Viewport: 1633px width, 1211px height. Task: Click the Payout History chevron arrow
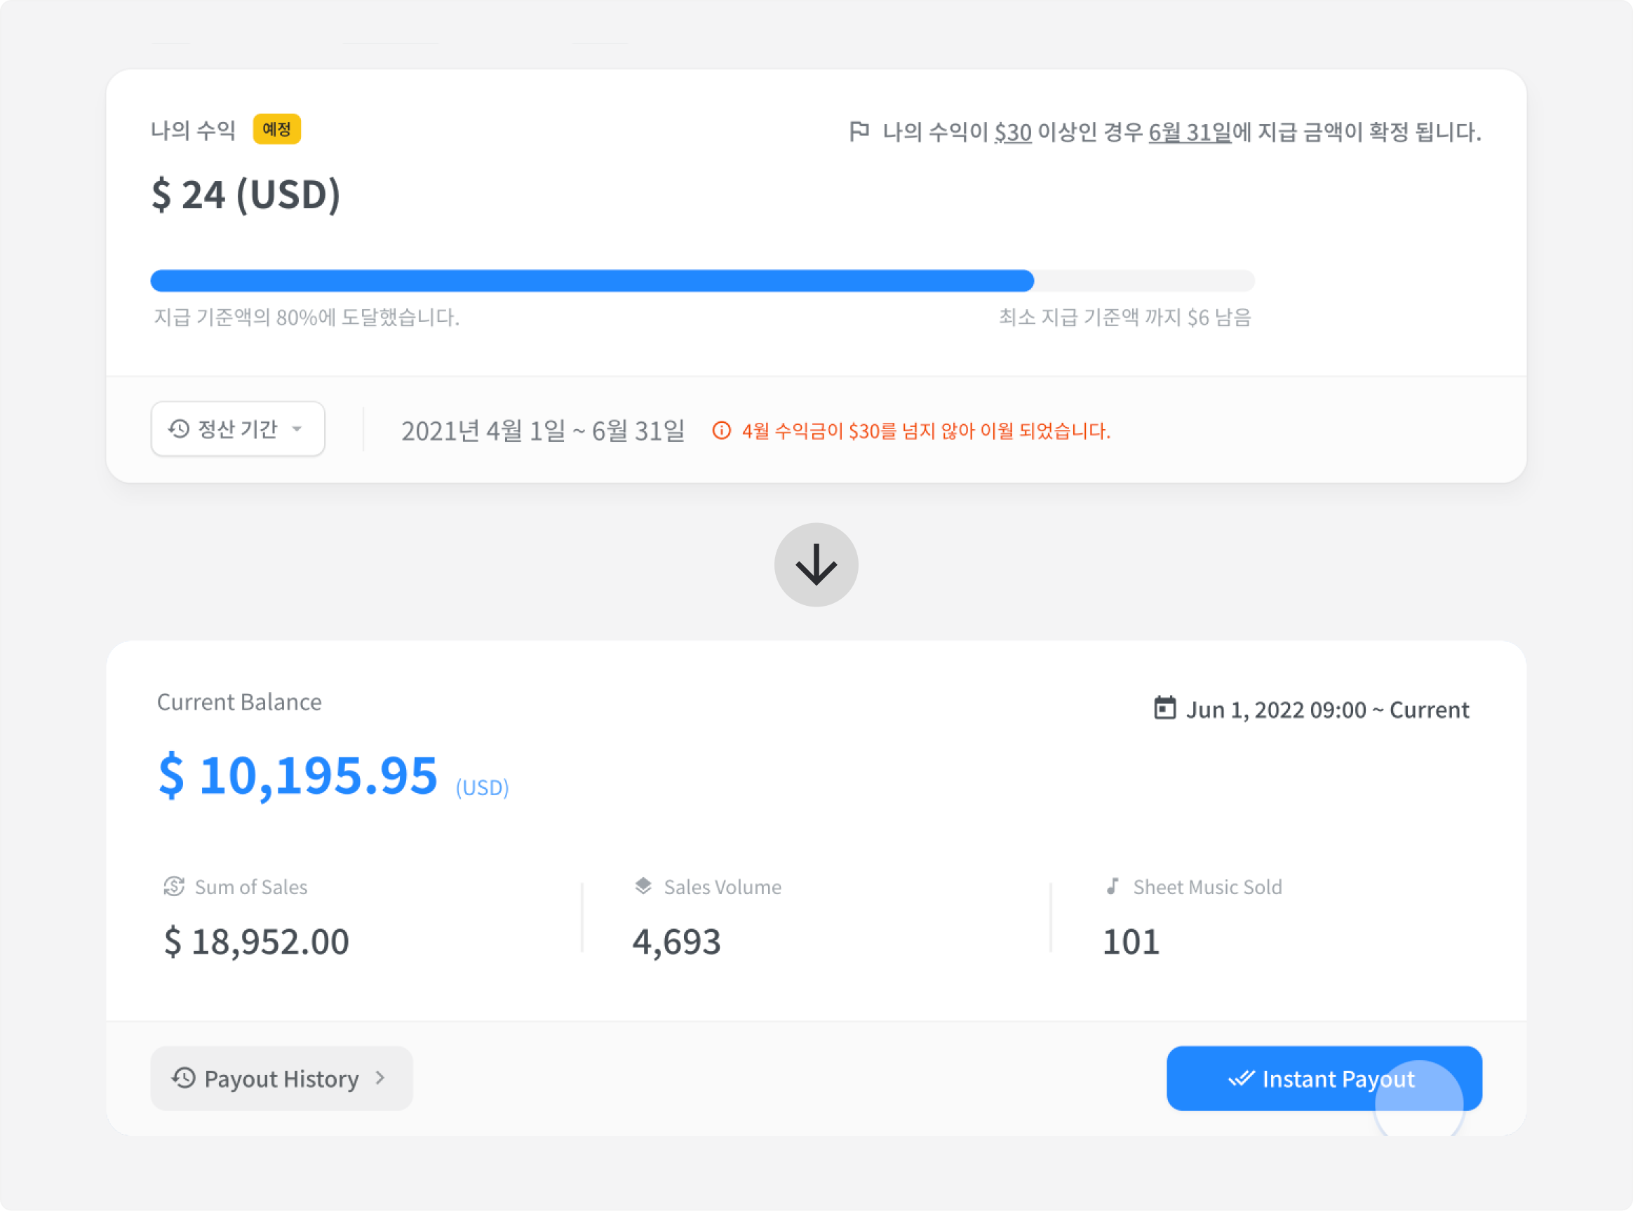379,1078
